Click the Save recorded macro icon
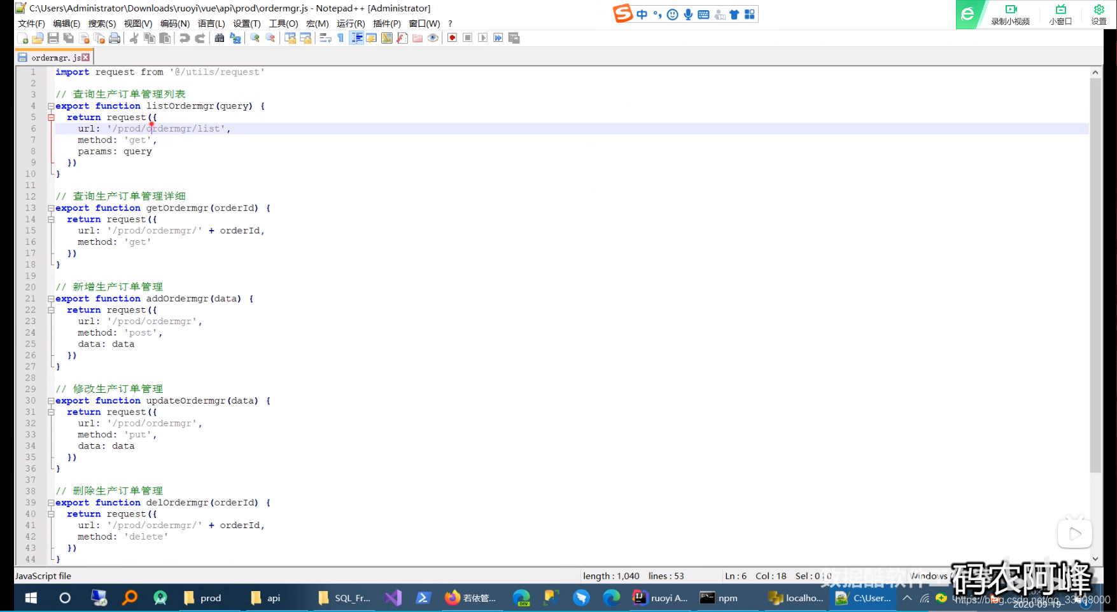 pyautogui.click(x=514, y=38)
